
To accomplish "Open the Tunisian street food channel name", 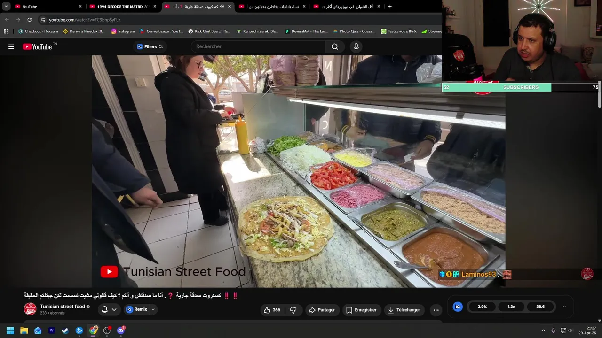I will pos(62,307).
